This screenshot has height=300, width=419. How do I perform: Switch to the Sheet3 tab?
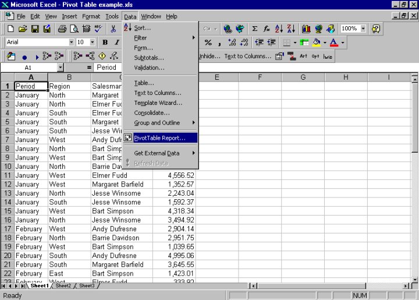(x=87, y=286)
